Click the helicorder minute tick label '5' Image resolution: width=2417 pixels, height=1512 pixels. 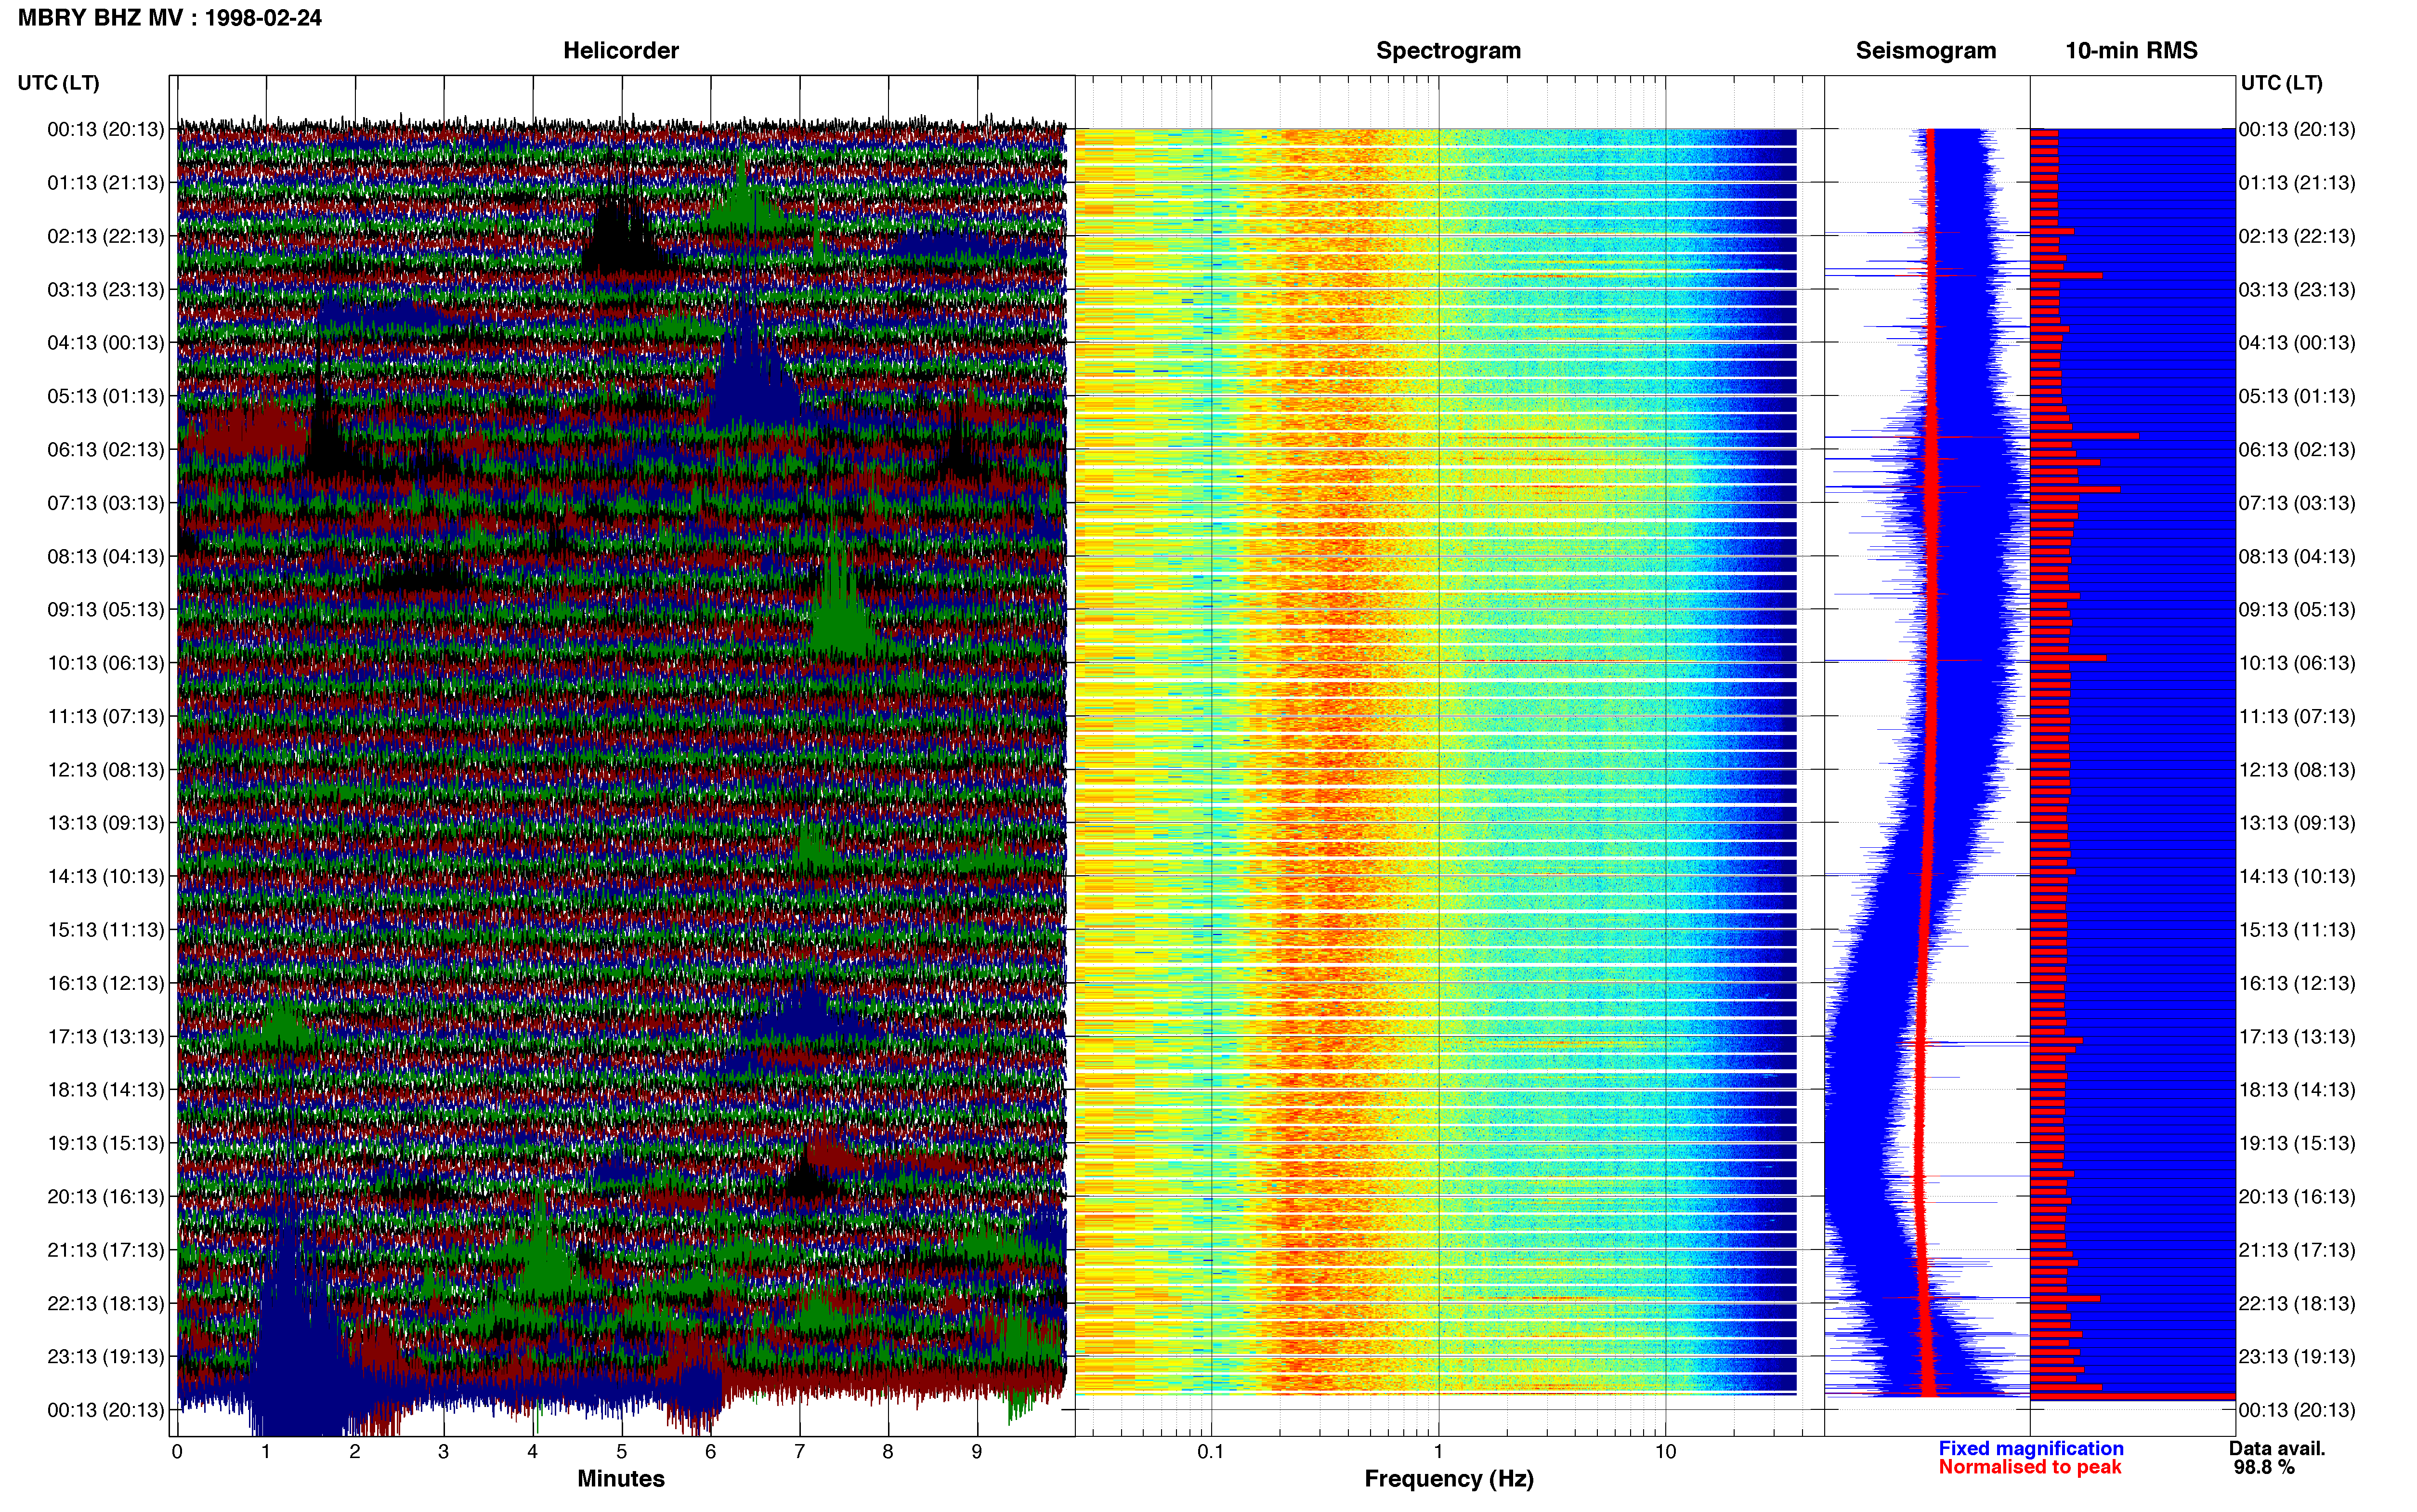(622, 1452)
